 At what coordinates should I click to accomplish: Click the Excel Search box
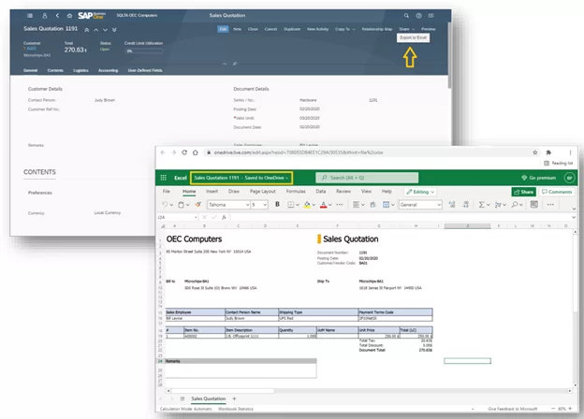[x=367, y=178]
